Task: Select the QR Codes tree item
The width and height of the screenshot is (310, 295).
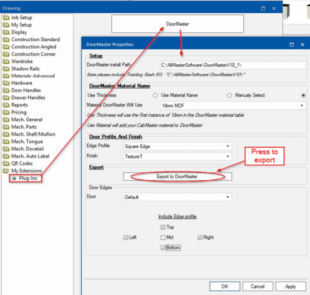Action: 22,163
